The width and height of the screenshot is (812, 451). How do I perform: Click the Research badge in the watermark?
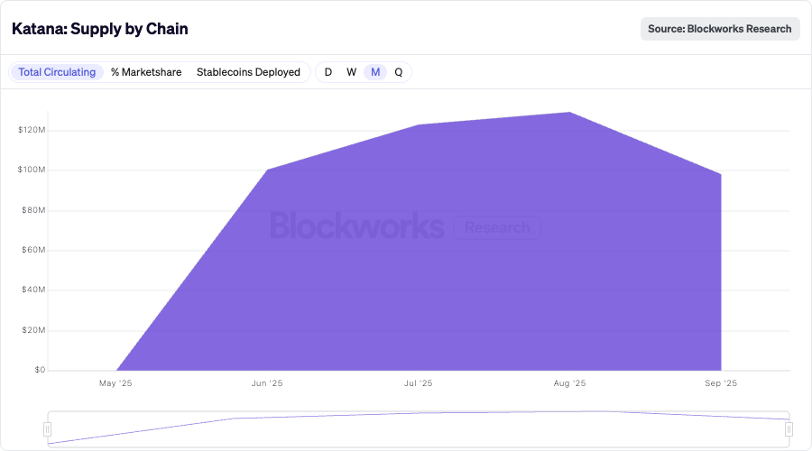tap(497, 227)
